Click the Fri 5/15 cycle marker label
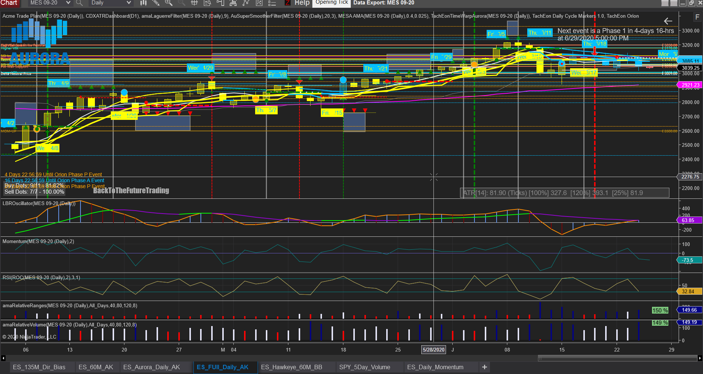The image size is (703, 374). click(332, 113)
